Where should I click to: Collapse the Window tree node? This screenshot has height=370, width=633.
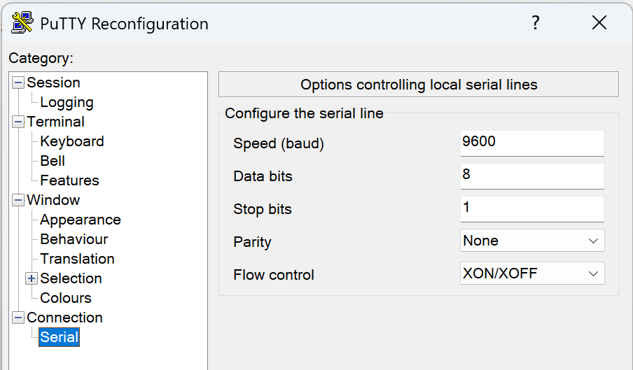pyautogui.click(x=18, y=200)
